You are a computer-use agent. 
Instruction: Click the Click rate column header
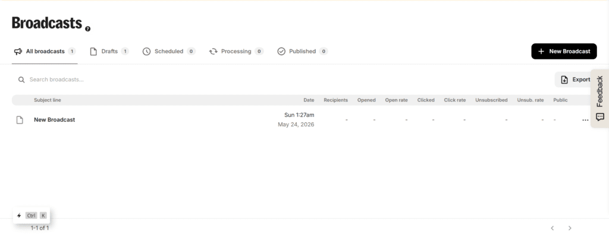(x=455, y=100)
